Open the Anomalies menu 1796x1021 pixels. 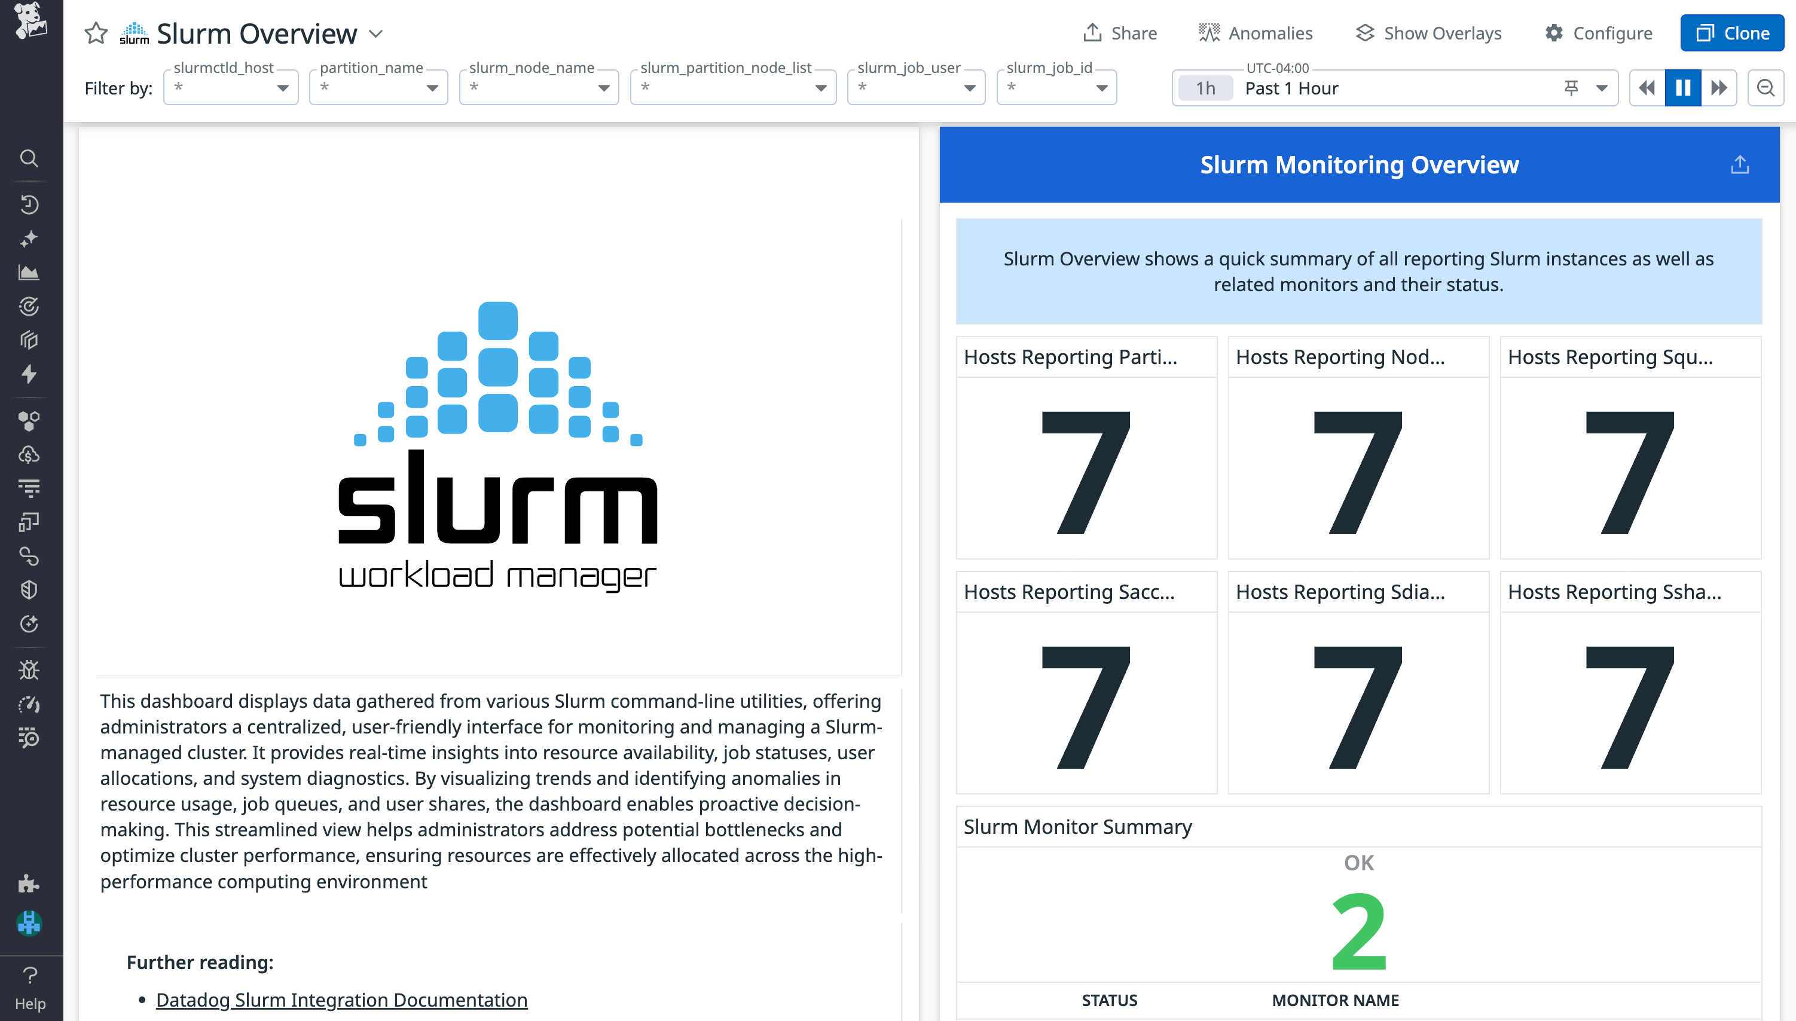click(x=1254, y=32)
